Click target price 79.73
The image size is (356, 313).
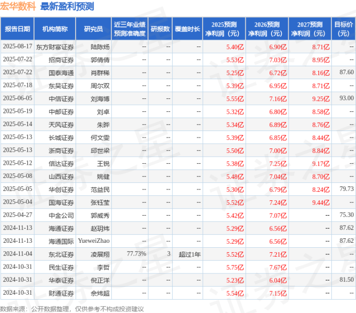347,188
